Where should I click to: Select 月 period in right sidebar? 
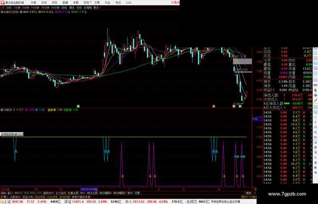315,152
